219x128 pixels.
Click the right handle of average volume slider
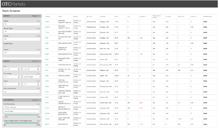tap(40, 123)
